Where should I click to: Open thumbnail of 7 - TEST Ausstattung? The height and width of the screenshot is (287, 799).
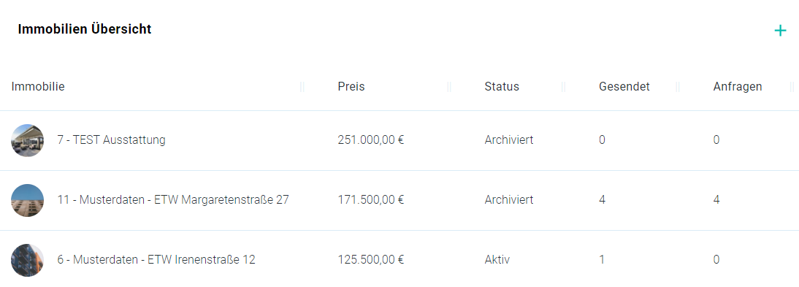[x=28, y=140]
